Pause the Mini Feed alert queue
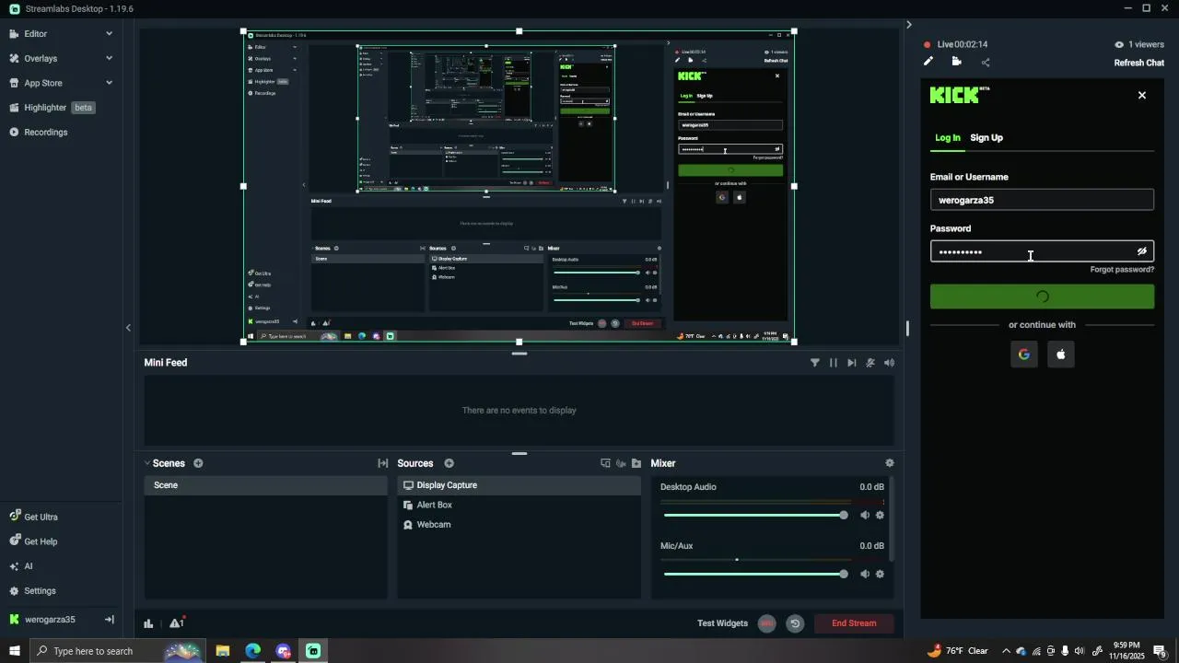 click(834, 363)
